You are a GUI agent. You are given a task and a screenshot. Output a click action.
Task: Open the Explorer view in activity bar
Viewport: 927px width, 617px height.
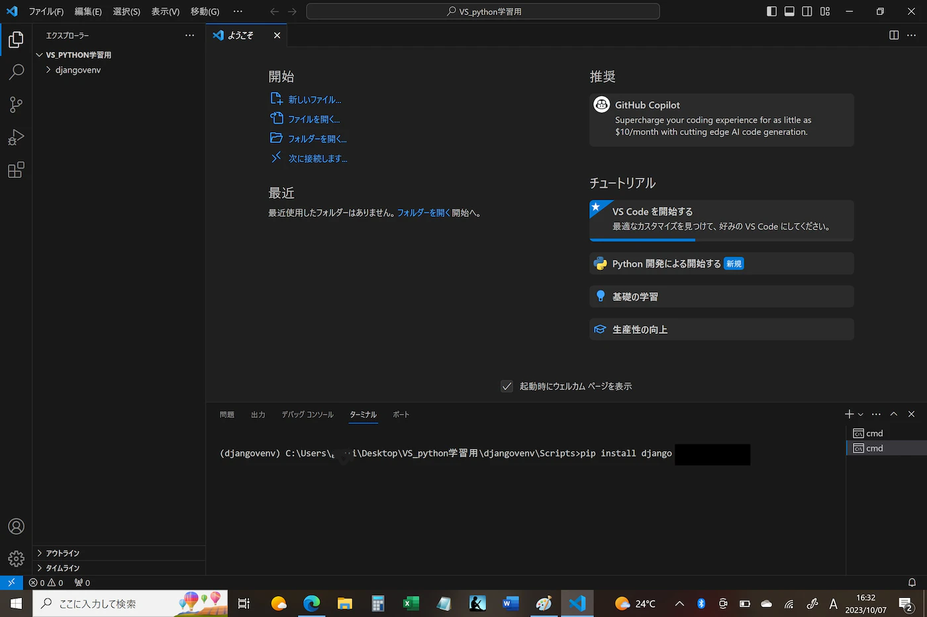tap(16, 40)
